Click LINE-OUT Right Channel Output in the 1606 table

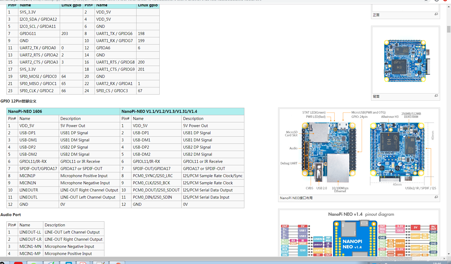pos(89,190)
